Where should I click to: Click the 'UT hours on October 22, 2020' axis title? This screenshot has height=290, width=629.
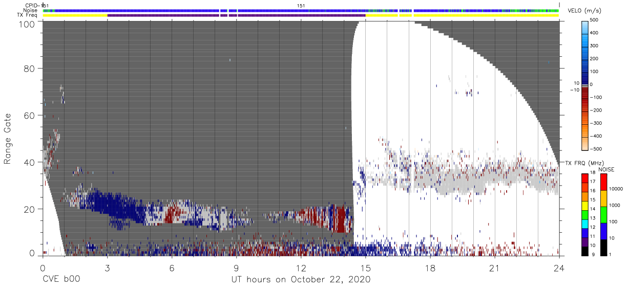coord(301,280)
